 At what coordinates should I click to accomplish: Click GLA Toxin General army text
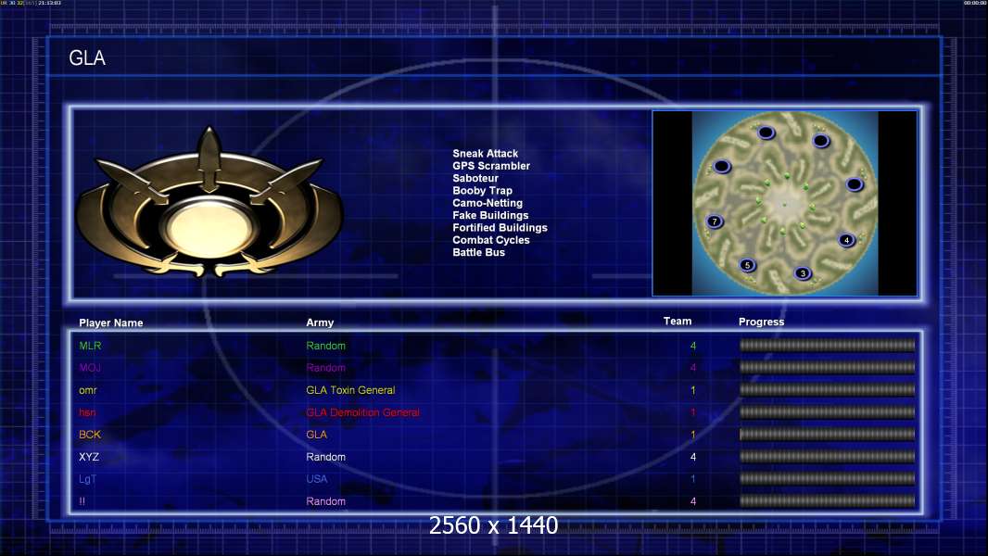point(350,390)
